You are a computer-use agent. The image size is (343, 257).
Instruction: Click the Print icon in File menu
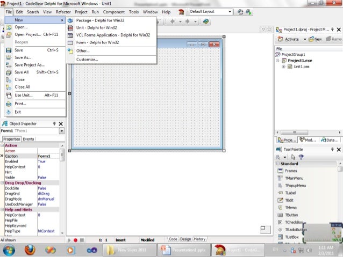[x=9, y=104]
